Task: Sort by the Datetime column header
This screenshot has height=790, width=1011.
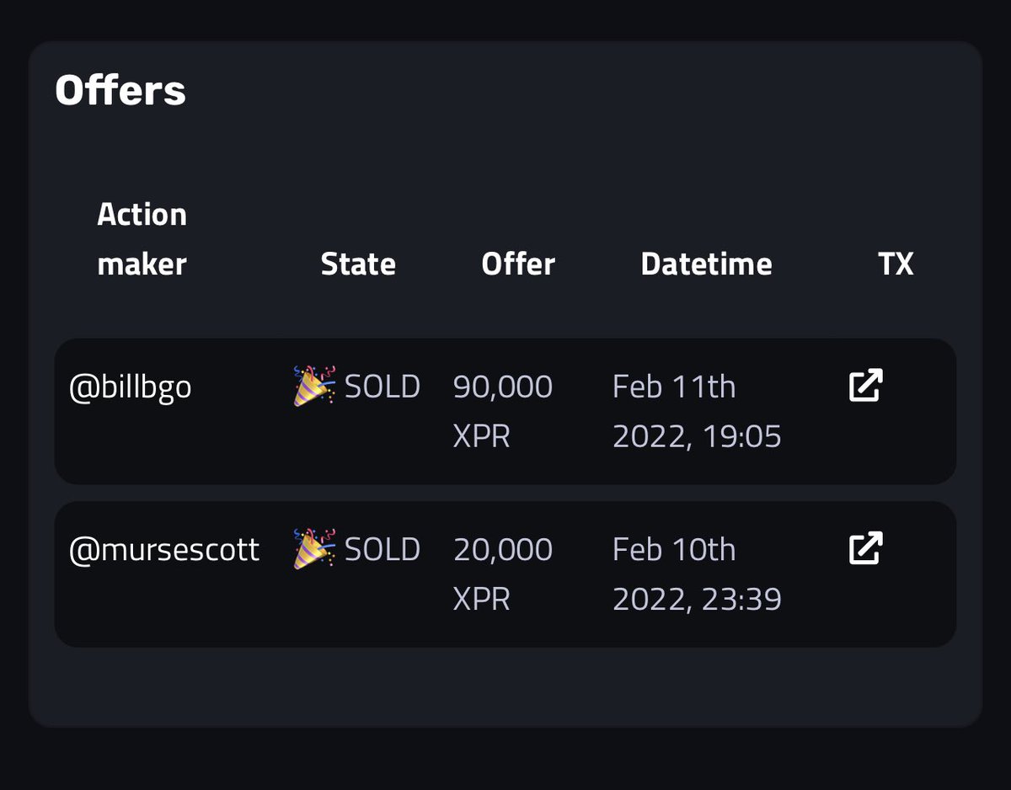Action: (x=706, y=264)
